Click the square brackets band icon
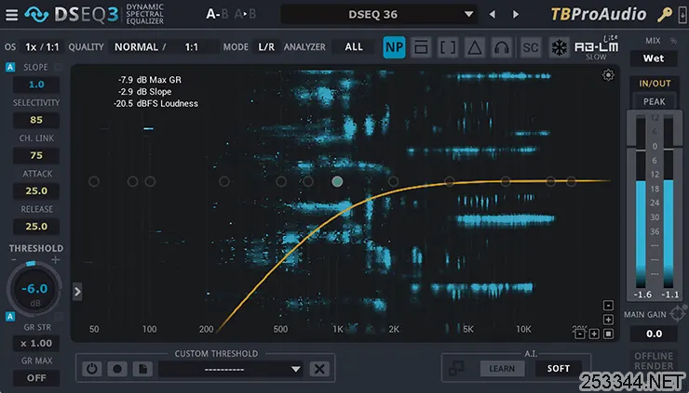Image resolution: width=689 pixels, height=393 pixels. (448, 47)
